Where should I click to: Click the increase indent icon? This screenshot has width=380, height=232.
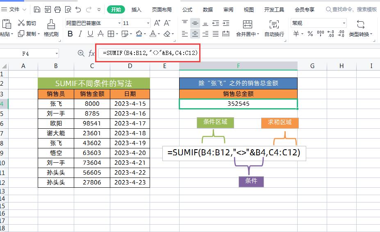(x=226, y=23)
